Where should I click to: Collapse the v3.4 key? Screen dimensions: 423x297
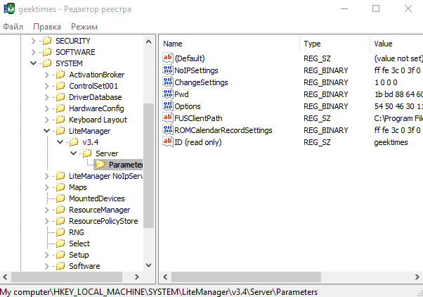[x=60, y=142]
